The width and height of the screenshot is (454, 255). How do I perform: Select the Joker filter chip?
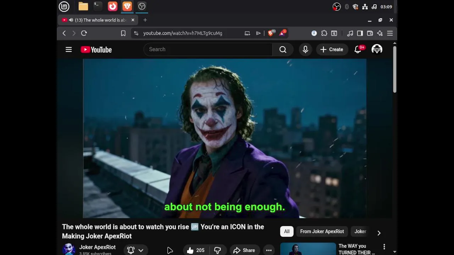(x=360, y=232)
